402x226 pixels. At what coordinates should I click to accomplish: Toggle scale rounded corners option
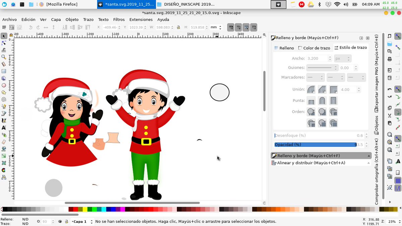(x=238, y=27)
